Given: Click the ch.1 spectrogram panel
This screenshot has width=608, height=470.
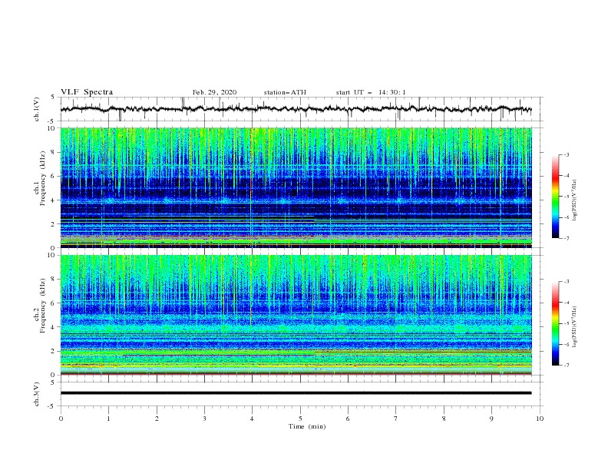Looking at the screenshot, I should tap(296, 187).
